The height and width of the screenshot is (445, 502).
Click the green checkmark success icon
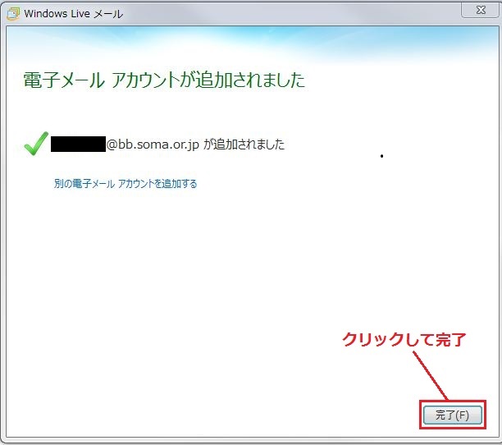(36, 144)
